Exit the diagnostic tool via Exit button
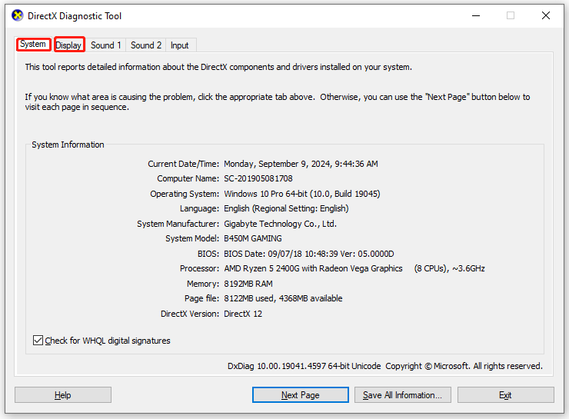 click(505, 394)
